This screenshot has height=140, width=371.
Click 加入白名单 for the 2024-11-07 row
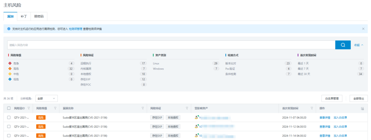[x=340, y=118]
